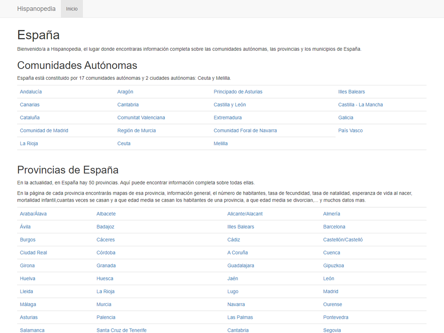Image resolution: width=444 pixels, height=333 pixels.
Task: Open Alicante/Alacant province
Action: coord(245,214)
